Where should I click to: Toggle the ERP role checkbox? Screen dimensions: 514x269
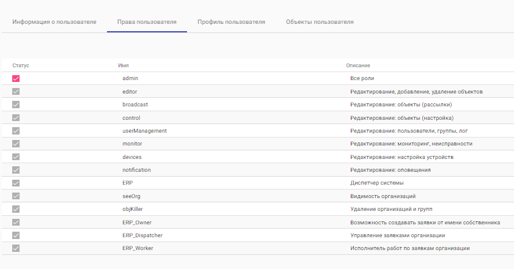click(x=16, y=183)
